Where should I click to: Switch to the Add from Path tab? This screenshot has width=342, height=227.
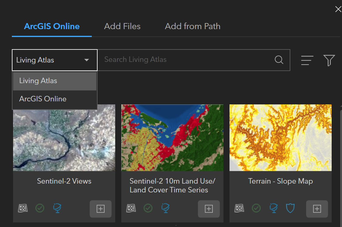(193, 26)
